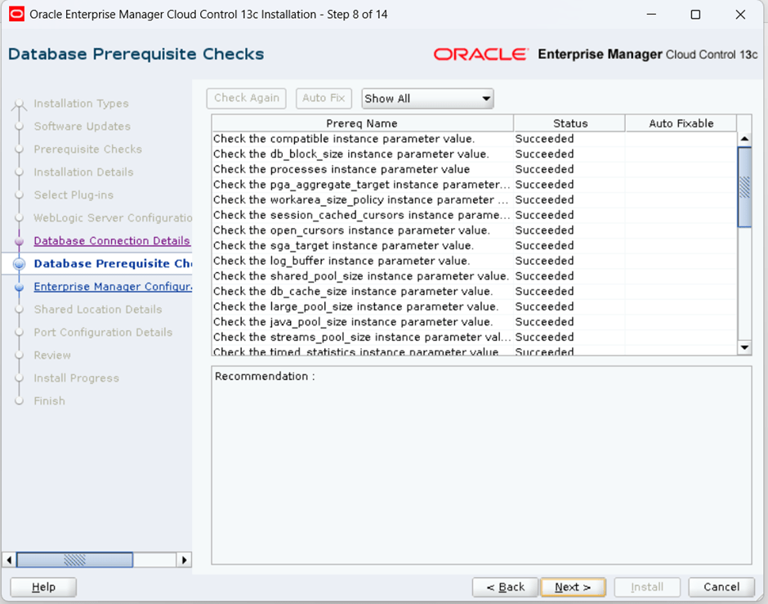The image size is (768, 604).
Task: Go to Database Connection Details step
Action: pos(112,241)
